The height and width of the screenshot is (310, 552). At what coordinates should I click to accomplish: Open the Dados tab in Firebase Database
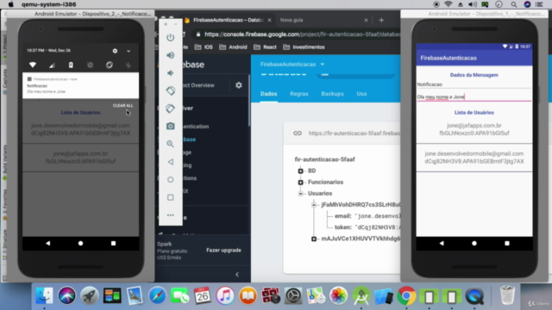tap(268, 94)
